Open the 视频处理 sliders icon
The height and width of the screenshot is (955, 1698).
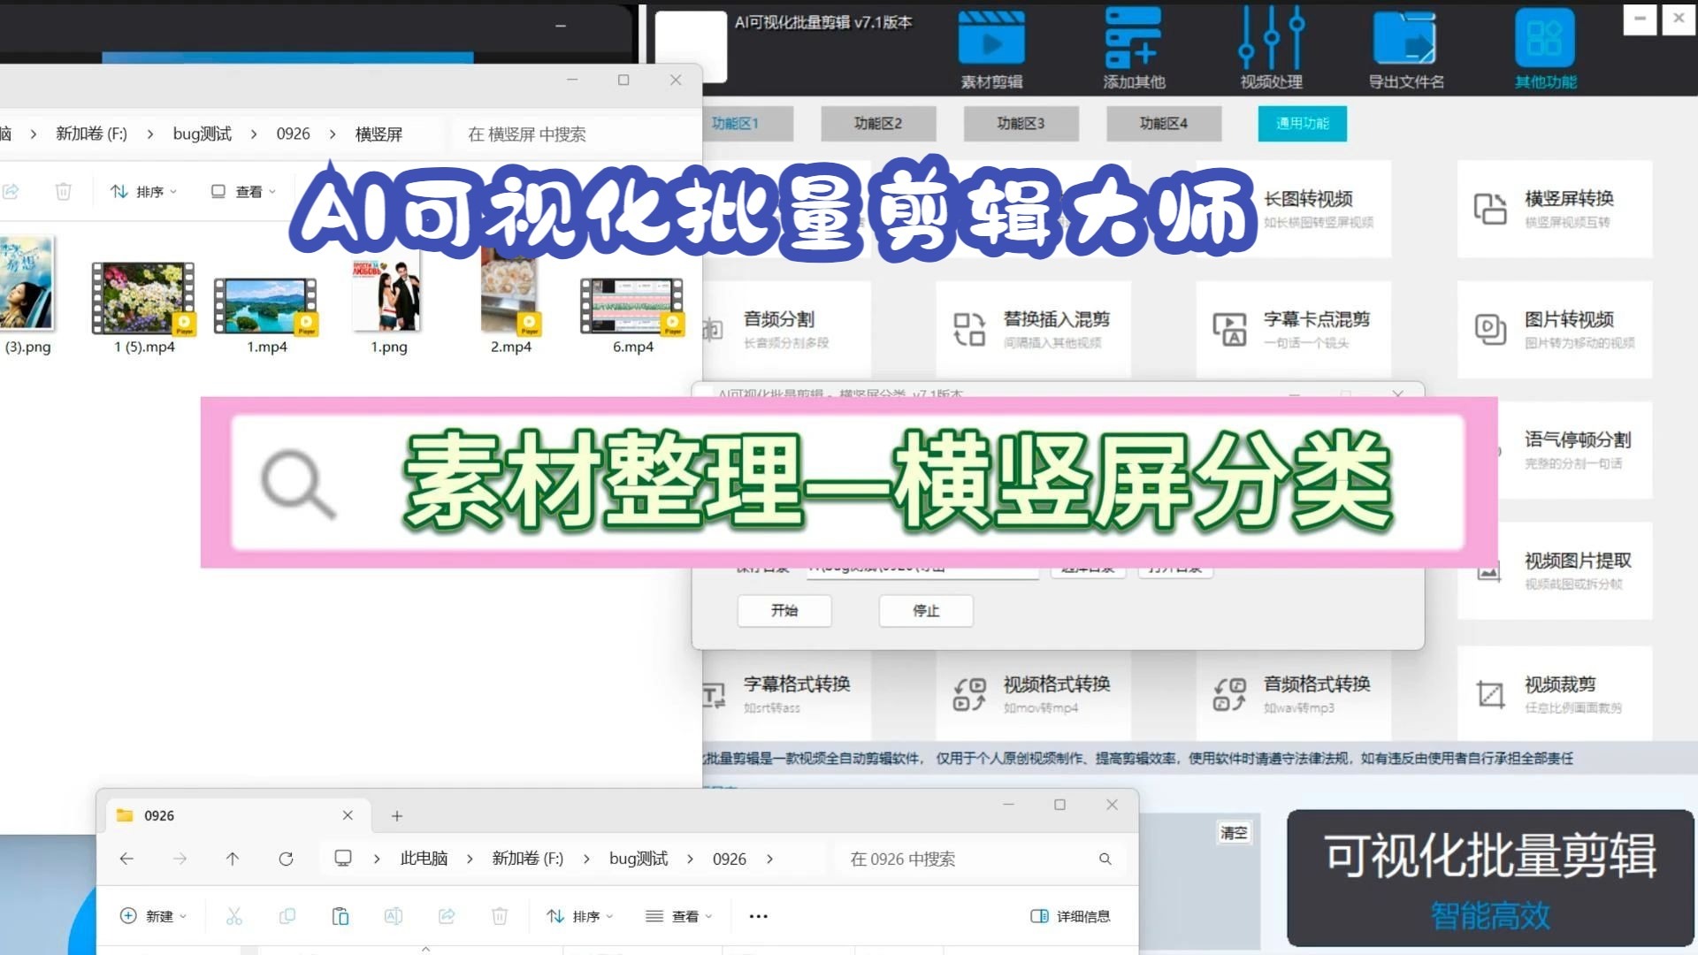click(x=1271, y=38)
